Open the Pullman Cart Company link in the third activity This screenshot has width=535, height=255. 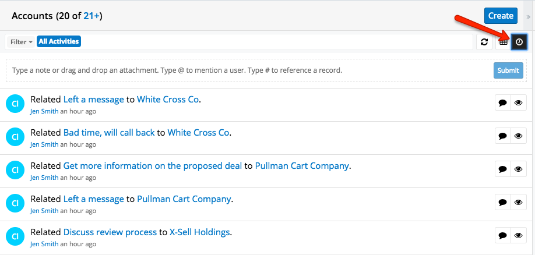pos(302,166)
